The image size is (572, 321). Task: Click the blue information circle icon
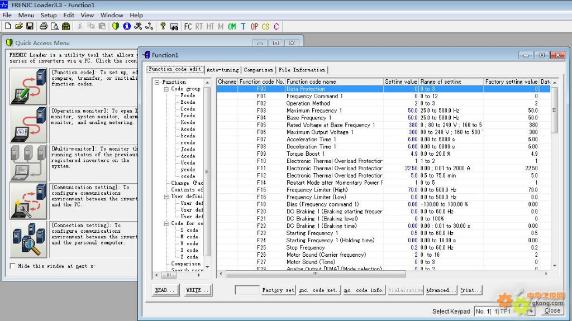point(127,26)
